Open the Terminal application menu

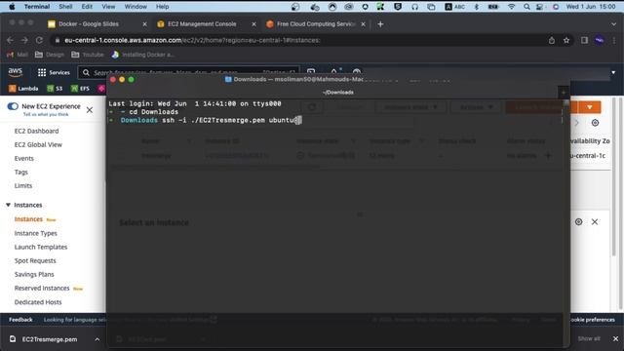tap(37, 7)
